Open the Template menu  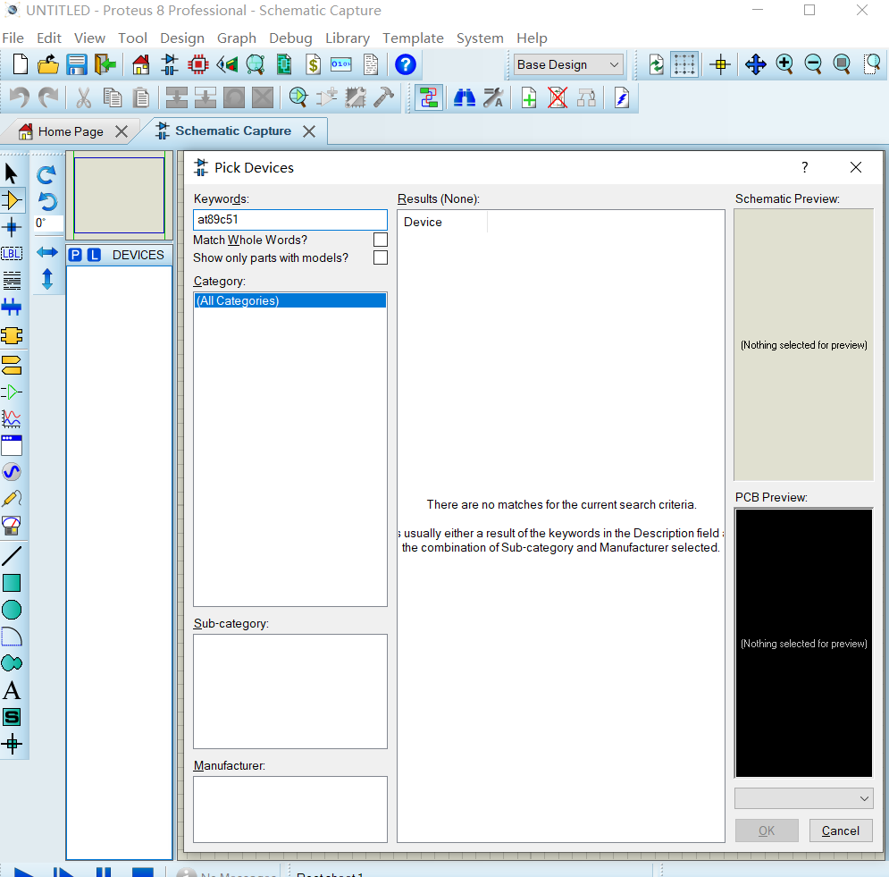pos(413,38)
